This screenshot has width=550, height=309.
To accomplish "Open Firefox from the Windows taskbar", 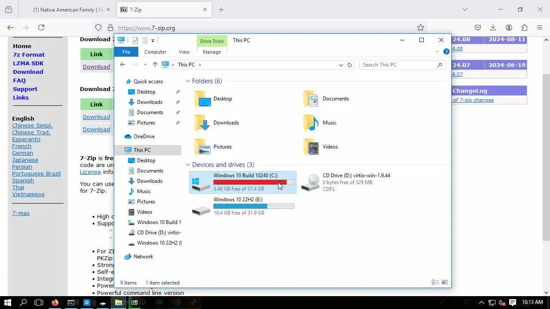I will coord(55,303).
